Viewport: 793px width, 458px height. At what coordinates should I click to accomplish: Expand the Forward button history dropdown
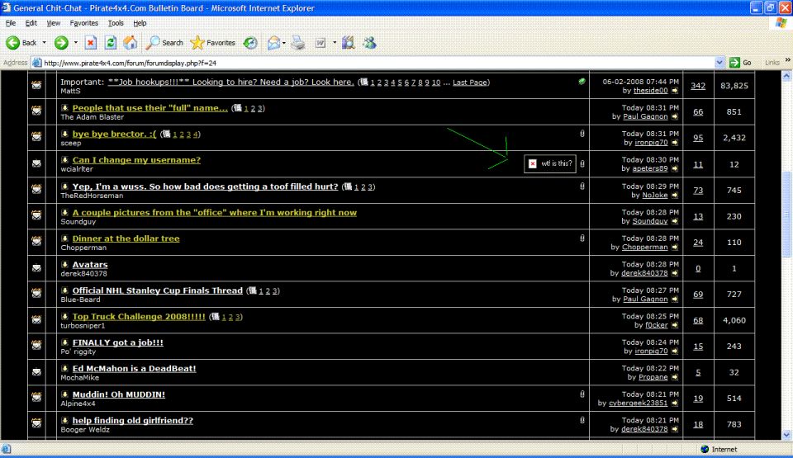tap(76, 43)
